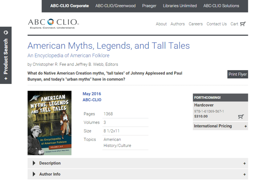Image resolution: width=271 pixels, height=186 pixels.
Task: Switch to the ABC-CLIO/Greenwood tab
Action: point(115,6)
